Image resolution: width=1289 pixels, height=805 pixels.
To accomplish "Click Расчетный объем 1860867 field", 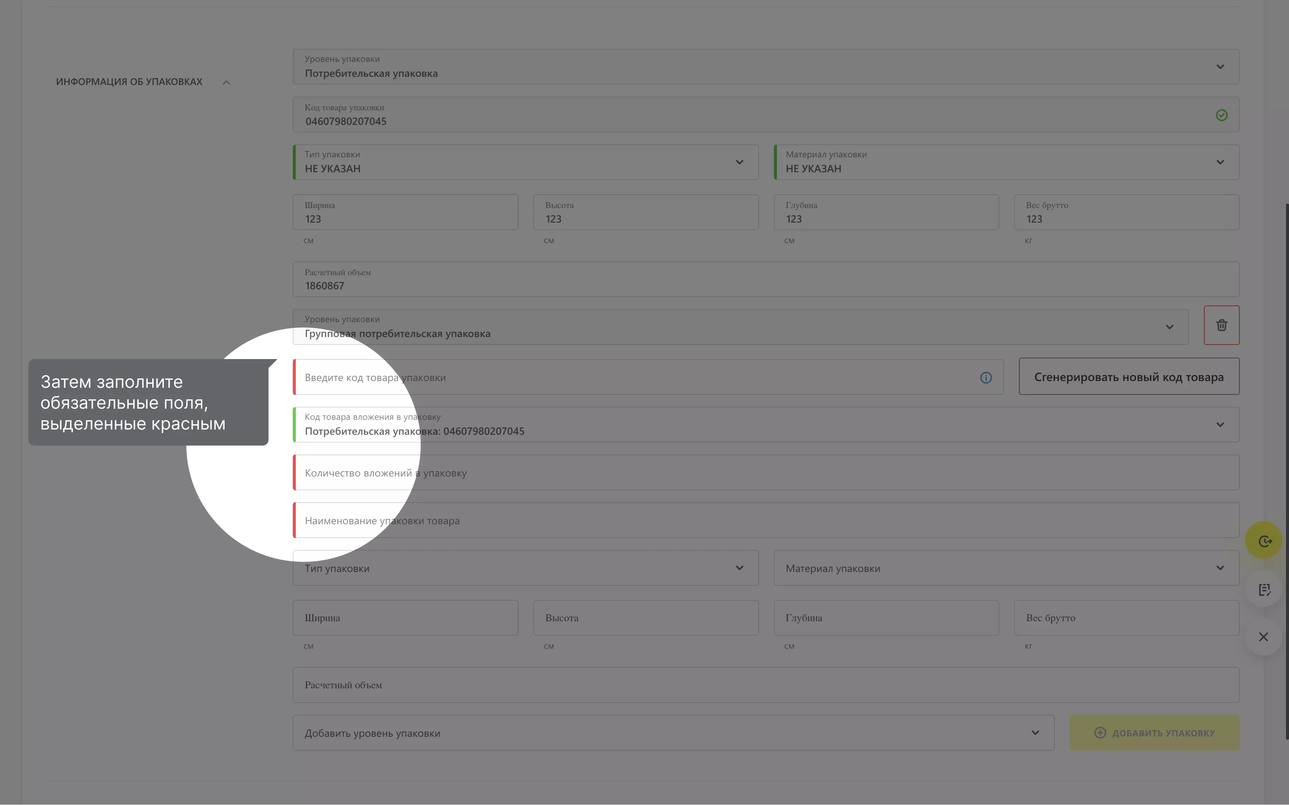I will 766,279.
